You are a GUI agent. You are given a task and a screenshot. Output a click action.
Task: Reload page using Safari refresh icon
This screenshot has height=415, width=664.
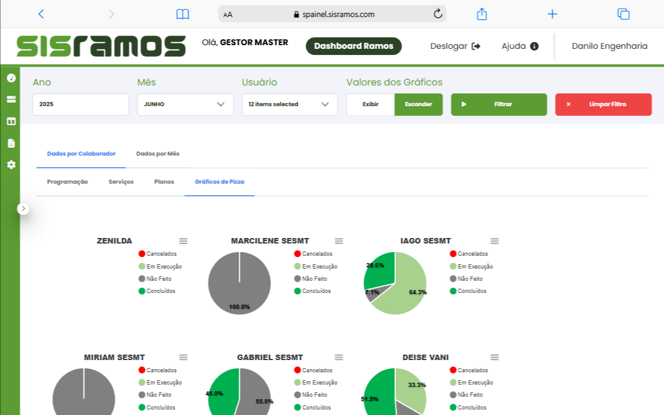[x=438, y=14]
